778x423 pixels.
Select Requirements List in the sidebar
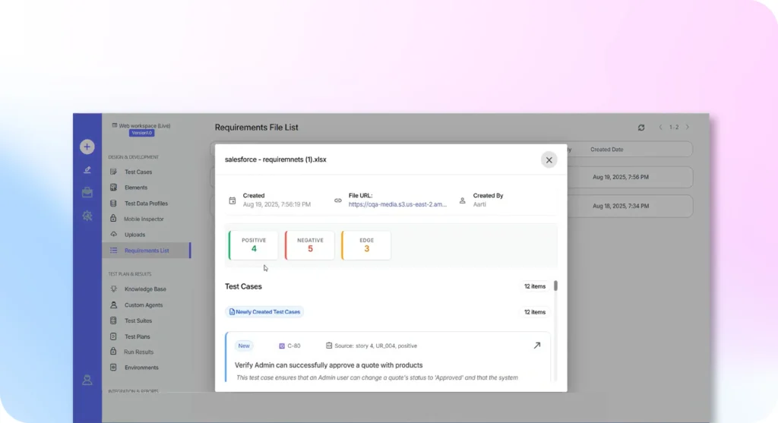coord(147,251)
